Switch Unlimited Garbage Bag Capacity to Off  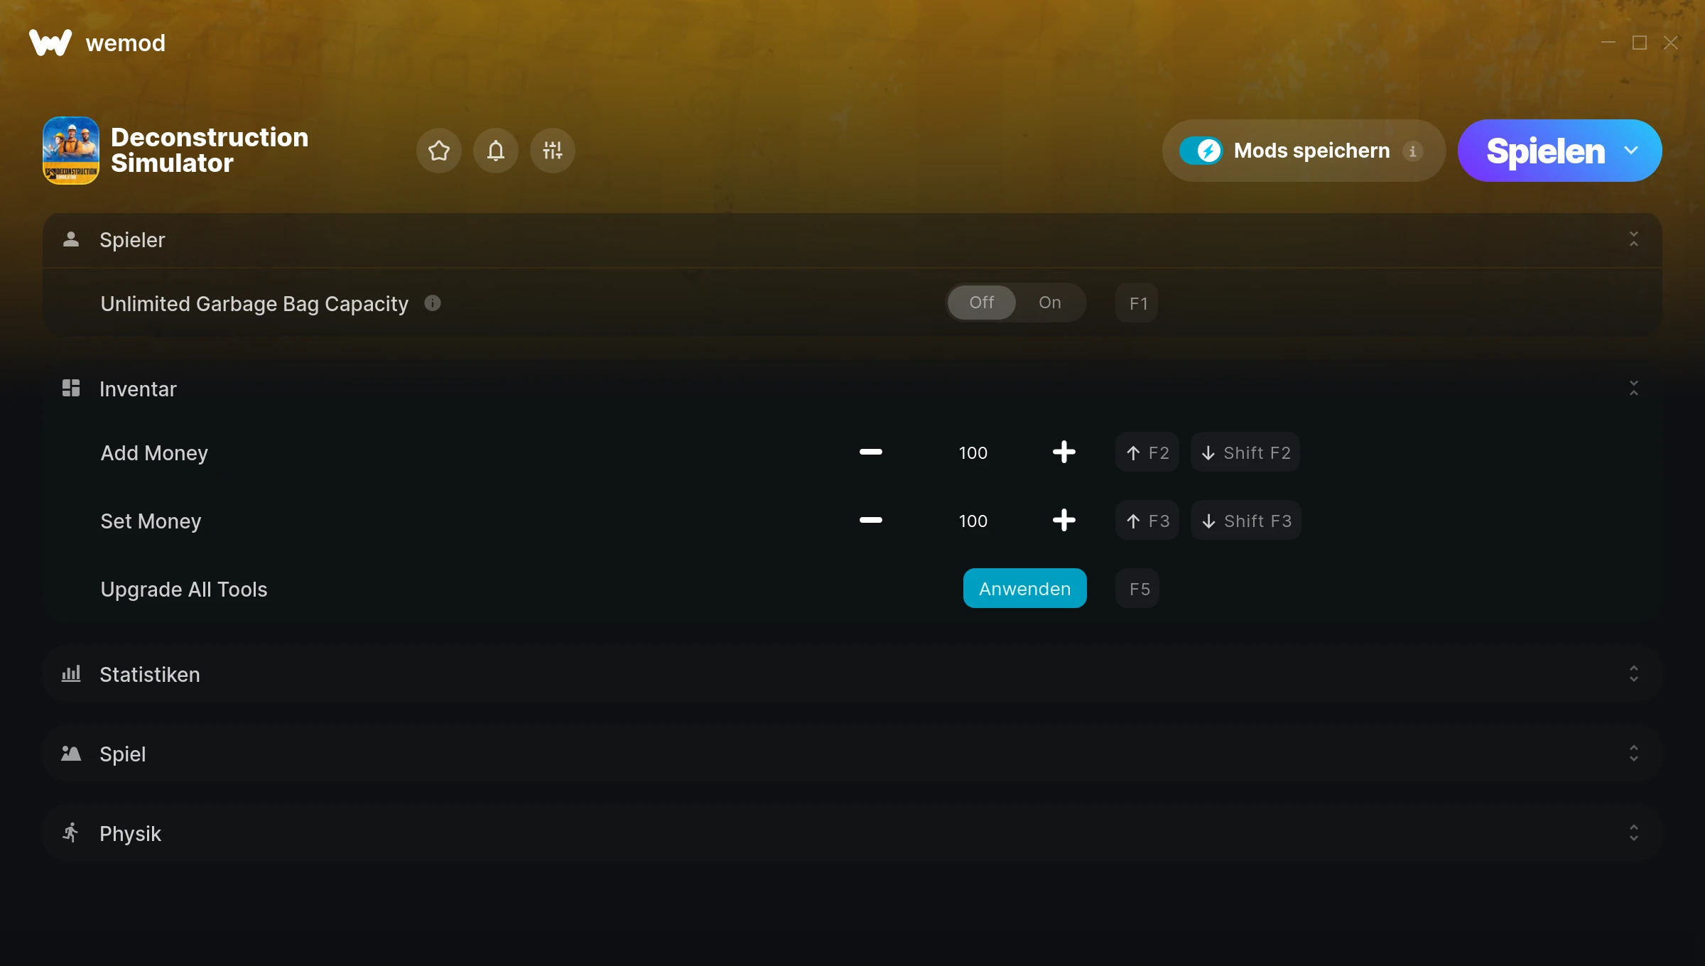pos(982,303)
